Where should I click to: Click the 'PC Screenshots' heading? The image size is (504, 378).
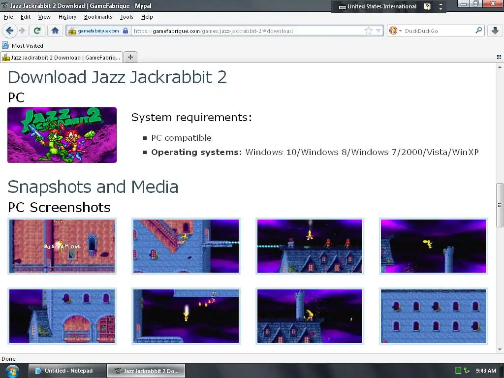59,207
